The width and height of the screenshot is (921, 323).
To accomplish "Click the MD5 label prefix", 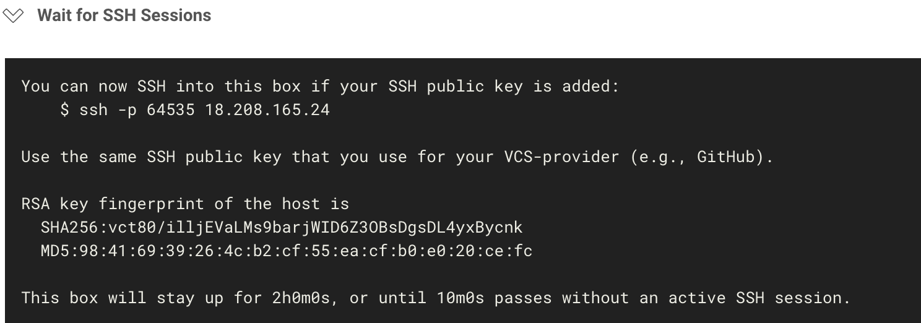I will (x=55, y=251).
